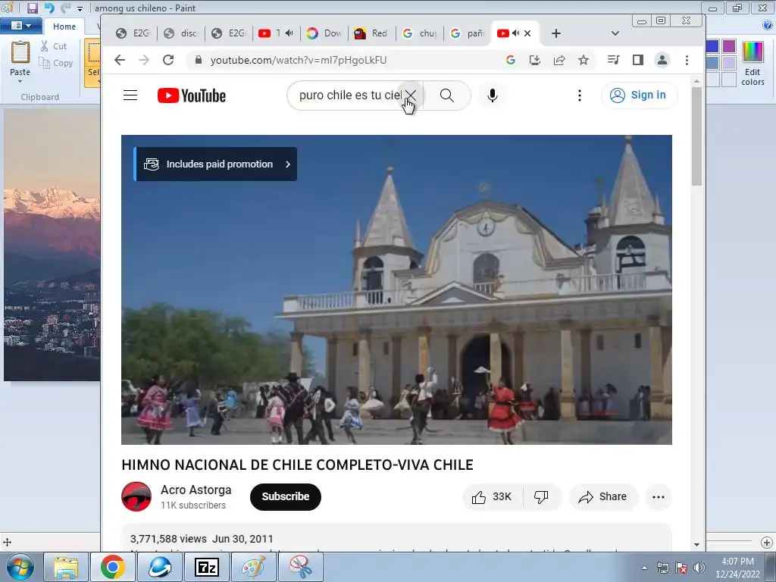The width and height of the screenshot is (776, 582).
Task: Start voice search with the microphone
Action: pyautogui.click(x=492, y=95)
